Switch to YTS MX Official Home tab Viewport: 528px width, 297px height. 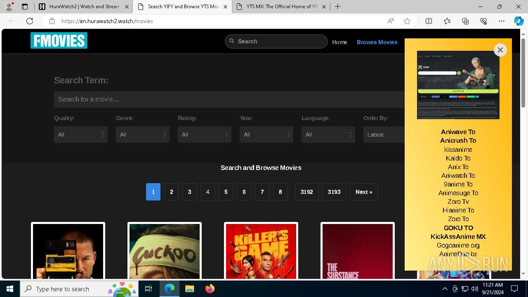click(281, 7)
